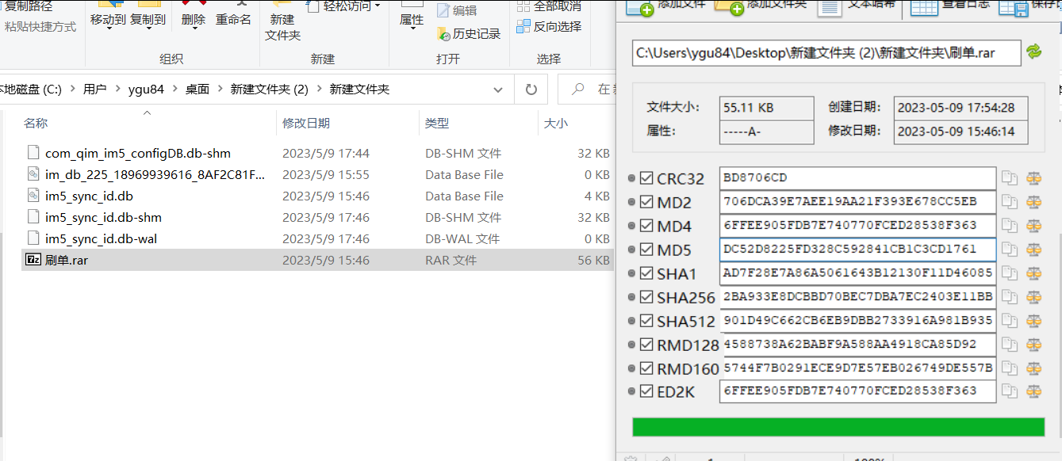Click the compare scale icon next to SHA1
This screenshot has width=1062, height=461.
(1033, 272)
